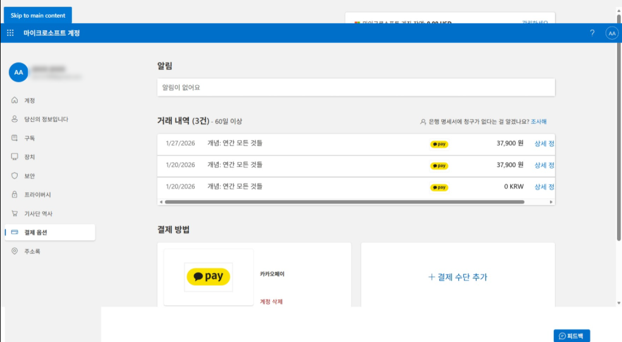Image resolution: width=622 pixels, height=342 pixels.
Task: Click the cart icon beside 기사단 역사
Action: (15, 213)
